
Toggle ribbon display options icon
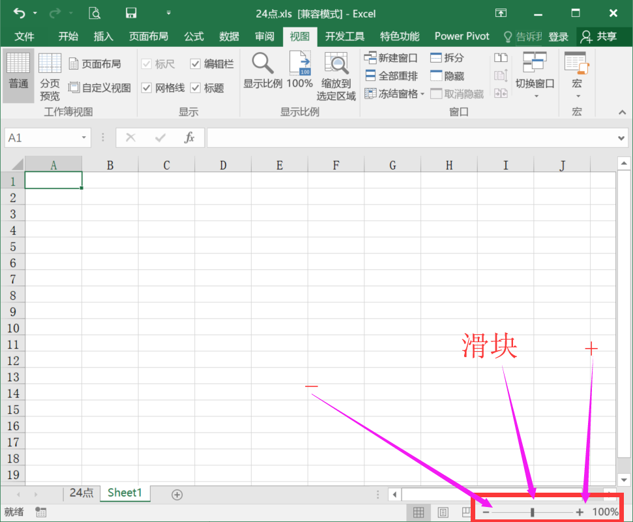pos(501,13)
